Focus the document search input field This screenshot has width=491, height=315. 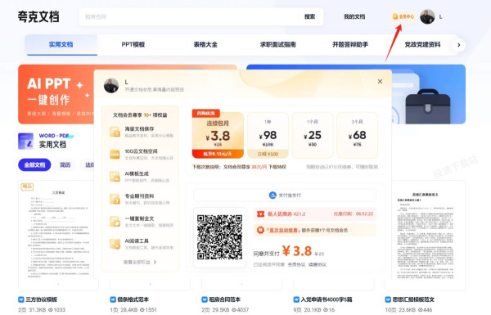click(x=190, y=16)
